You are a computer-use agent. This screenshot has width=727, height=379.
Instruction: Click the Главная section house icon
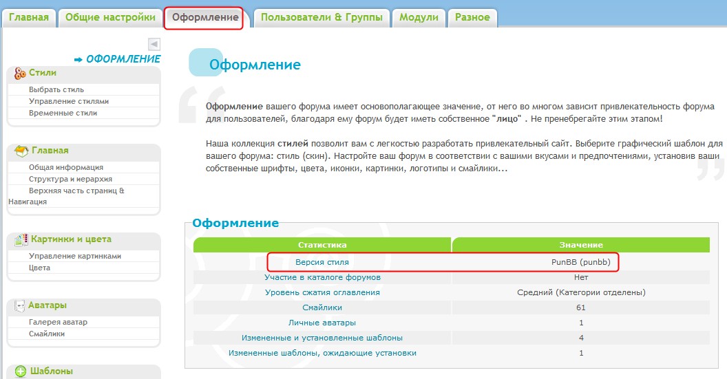coord(21,151)
